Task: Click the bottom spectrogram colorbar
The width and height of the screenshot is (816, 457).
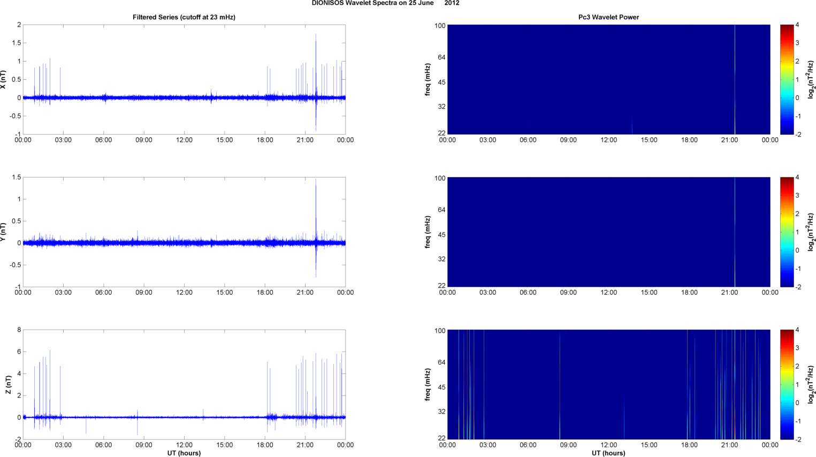Action: tap(787, 385)
